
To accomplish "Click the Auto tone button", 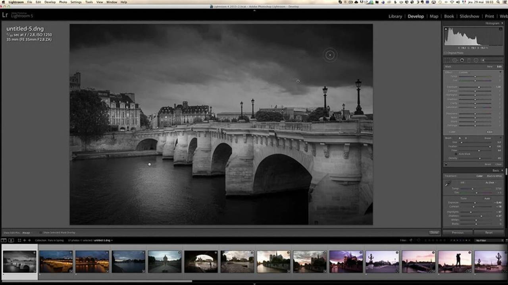I will pos(487,199).
